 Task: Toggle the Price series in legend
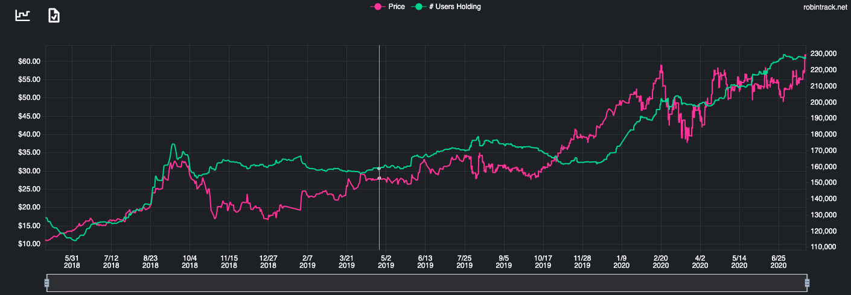point(390,7)
